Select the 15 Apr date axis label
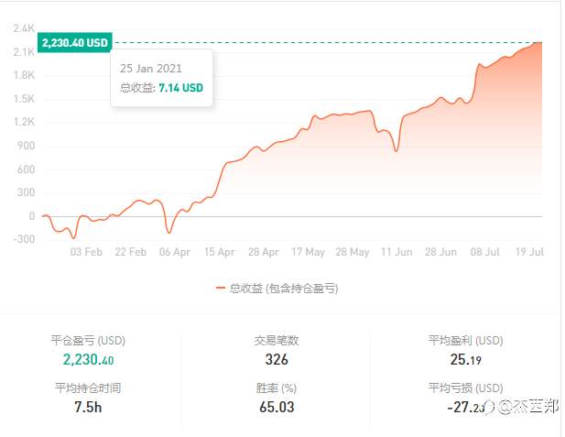Image resolution: width=565 pixels, height=437 pixels. point(220,252)
